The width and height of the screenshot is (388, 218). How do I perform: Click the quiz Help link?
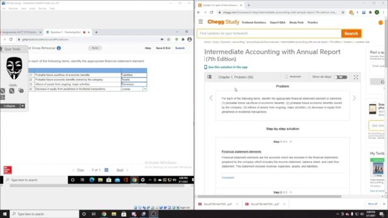point(148,48)
